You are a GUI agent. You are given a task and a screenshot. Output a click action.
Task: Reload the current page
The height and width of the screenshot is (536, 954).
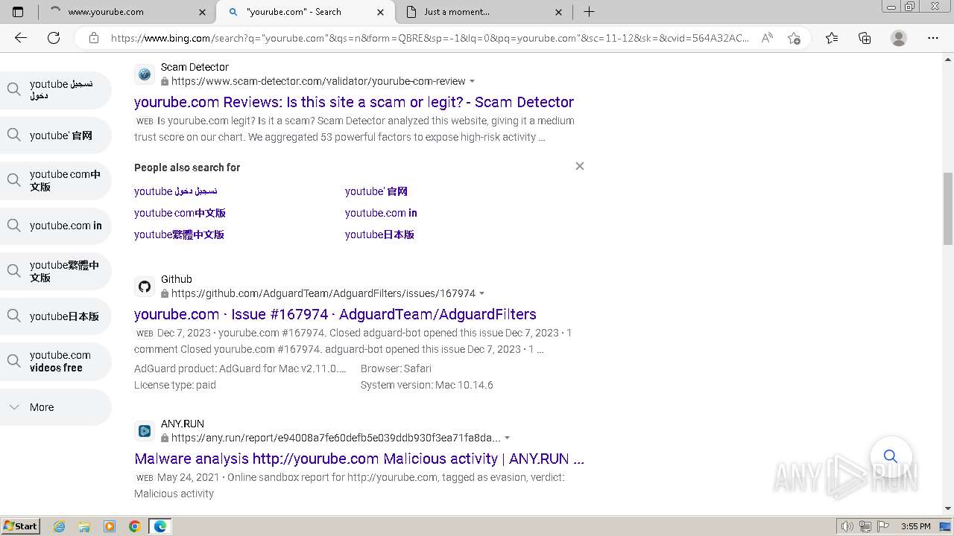click(54, 38)
